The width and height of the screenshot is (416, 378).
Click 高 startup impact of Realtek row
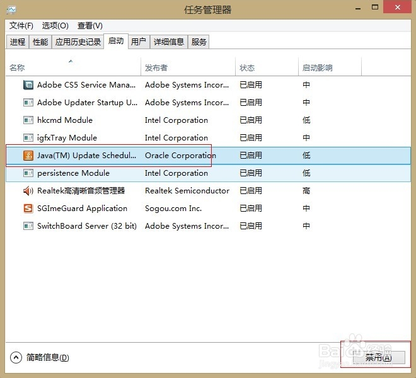coord(306,191)
